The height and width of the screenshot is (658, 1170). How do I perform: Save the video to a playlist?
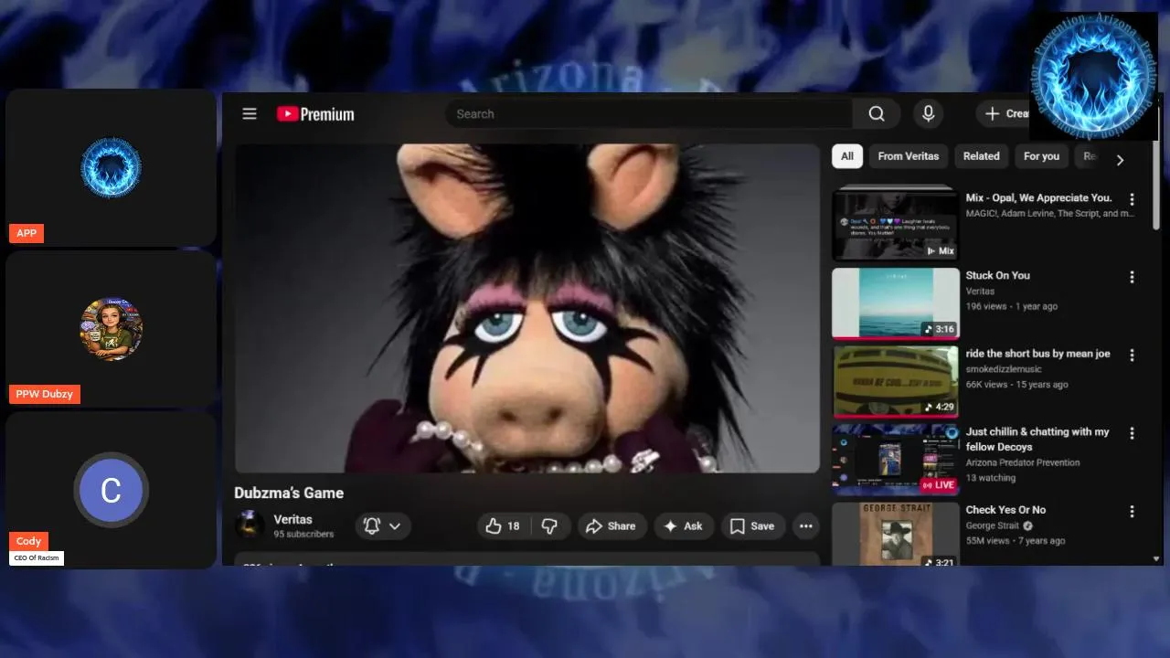pos(752,525)
